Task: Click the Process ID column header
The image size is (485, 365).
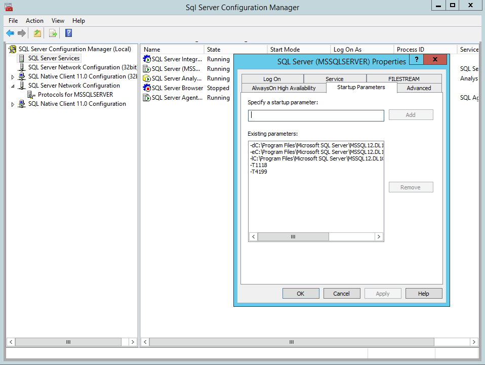Action: [425, 50]
